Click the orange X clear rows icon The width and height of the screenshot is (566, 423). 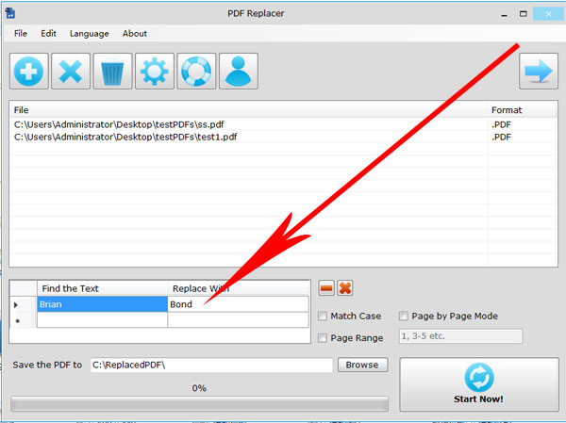click(x=345, y=288)
